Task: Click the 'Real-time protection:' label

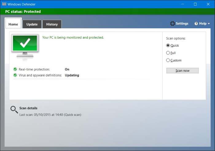Action: pos(34,69)
